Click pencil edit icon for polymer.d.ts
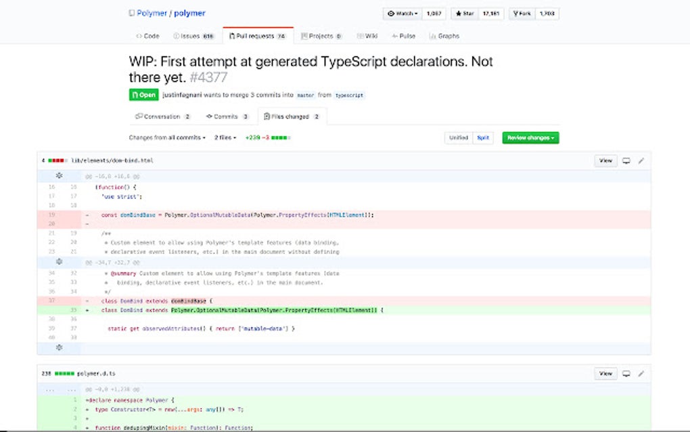The height and width of the screenshot is (432, 690). [641, 373]
